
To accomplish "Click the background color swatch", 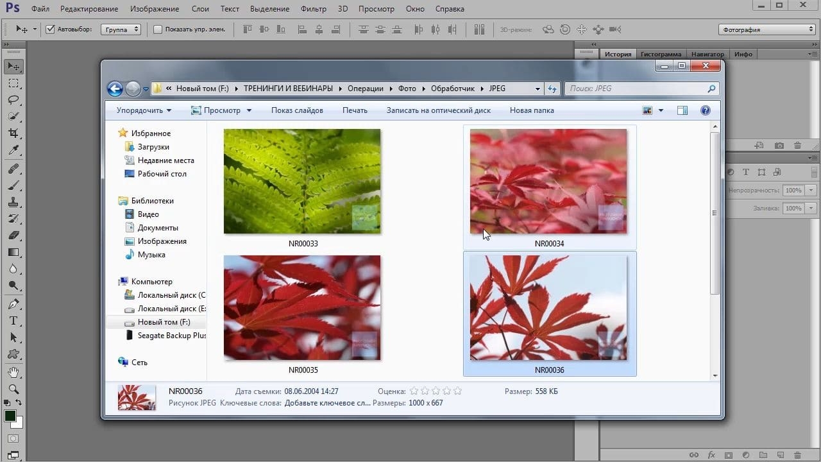I will pyautogui.click(x=19, y=424).
